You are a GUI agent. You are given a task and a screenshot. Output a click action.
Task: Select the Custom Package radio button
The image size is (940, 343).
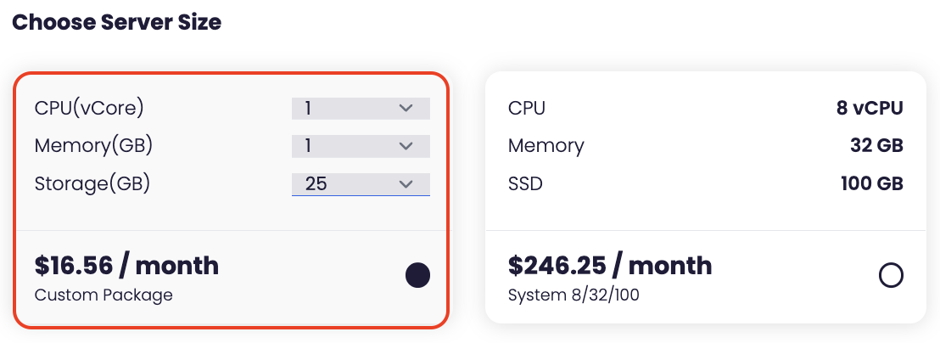(417, 275)
